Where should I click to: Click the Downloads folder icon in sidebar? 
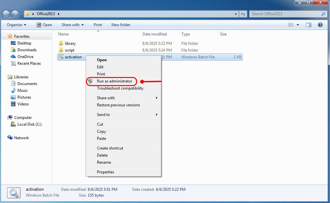pos(13,50)
